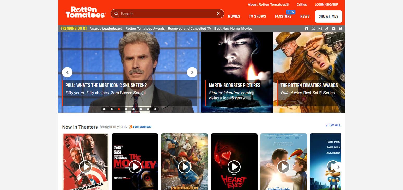Select the last carousel dot
Screen dimensions: 403x190
155,109
